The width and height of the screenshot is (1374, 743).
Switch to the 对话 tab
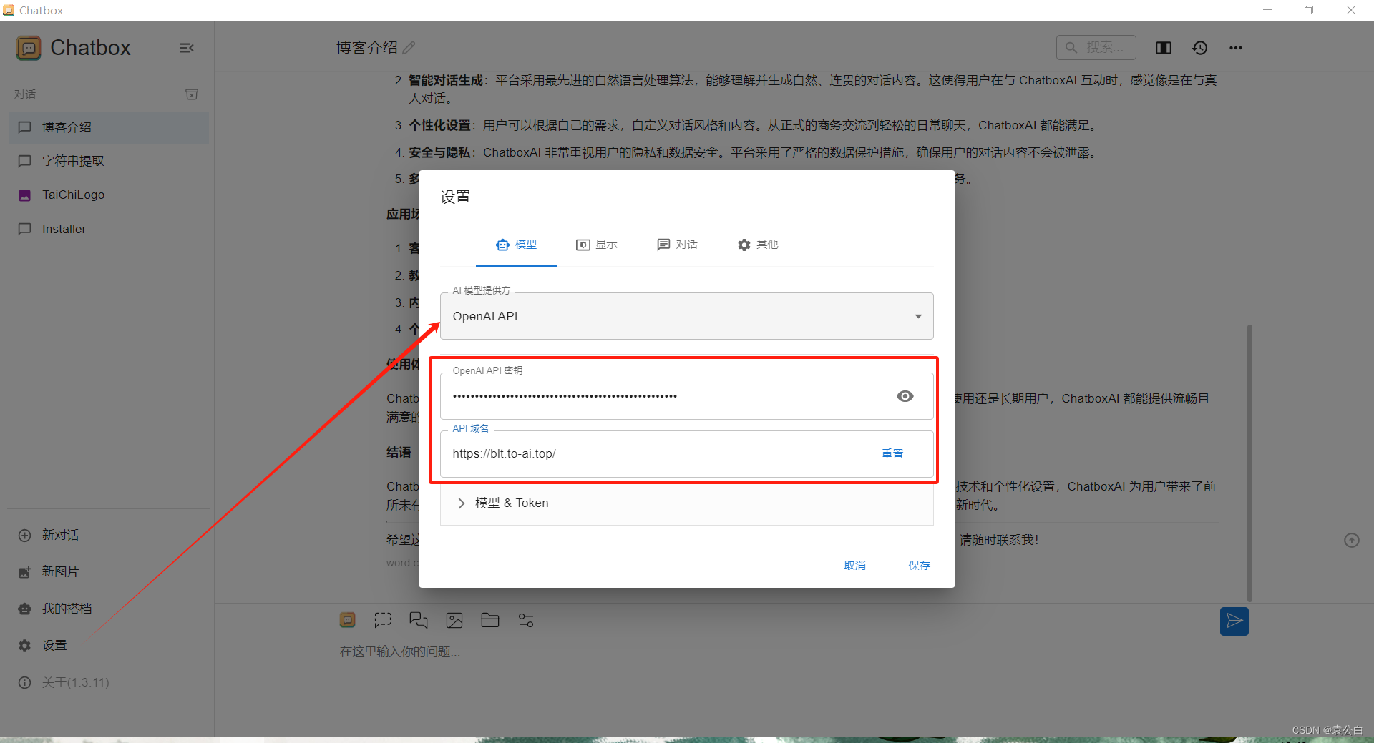point(677,245)
